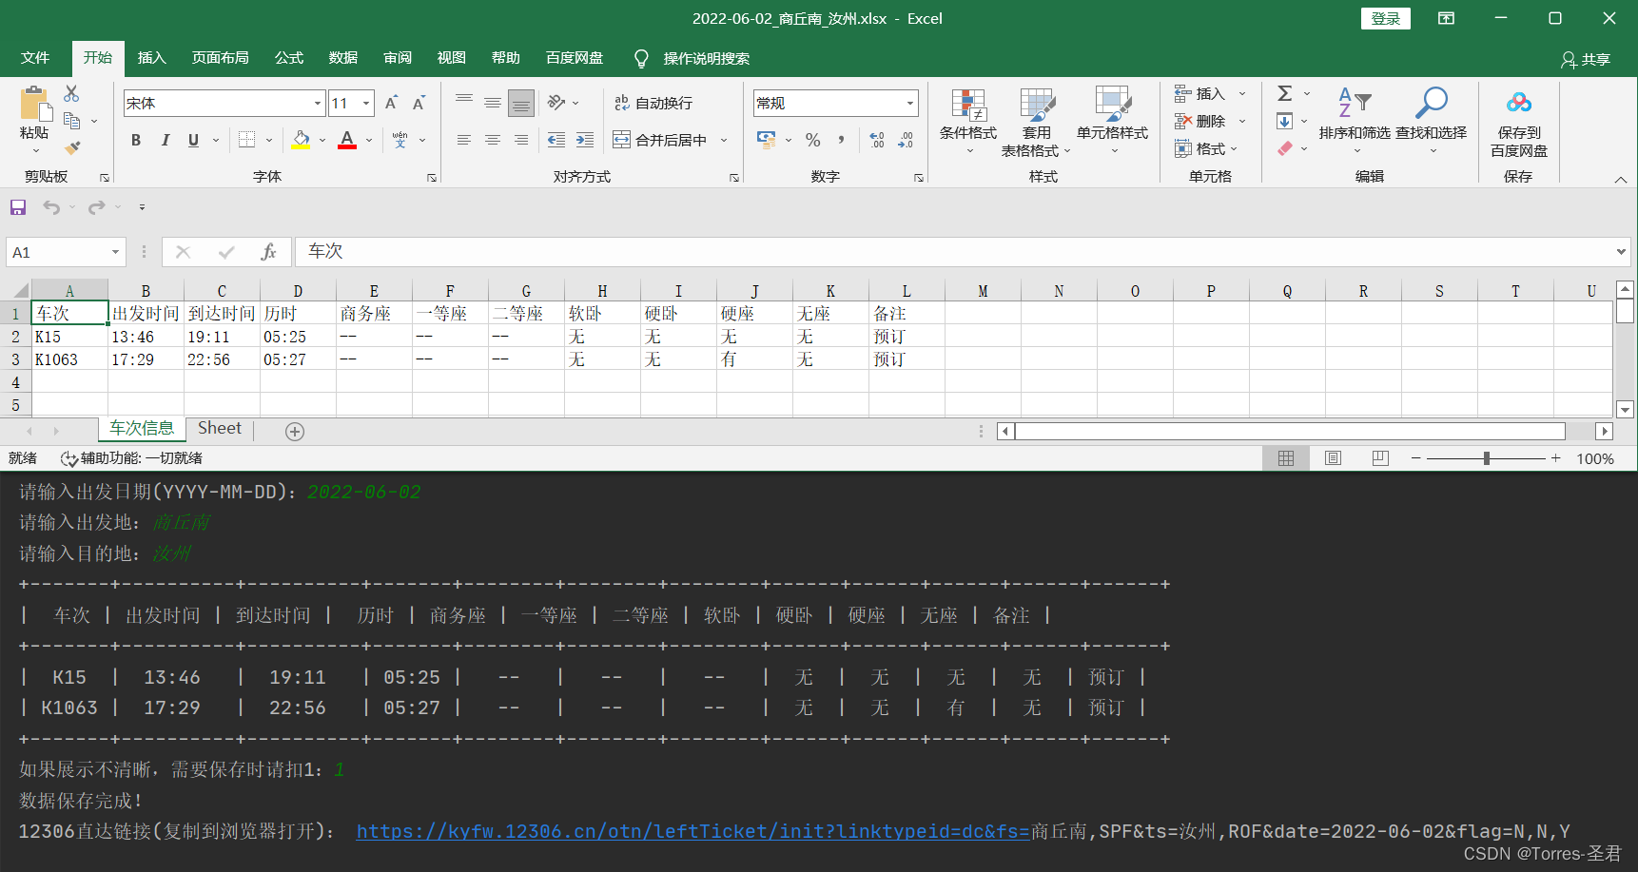Select bottom vertical alignment
1638x872 pixels.
(520, 103)
